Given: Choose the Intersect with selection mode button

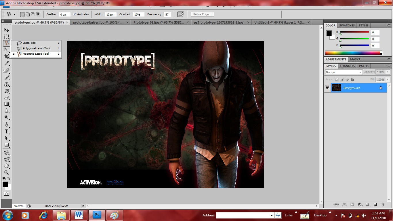Looking at the screenshot, I should [x=38, y=14].
